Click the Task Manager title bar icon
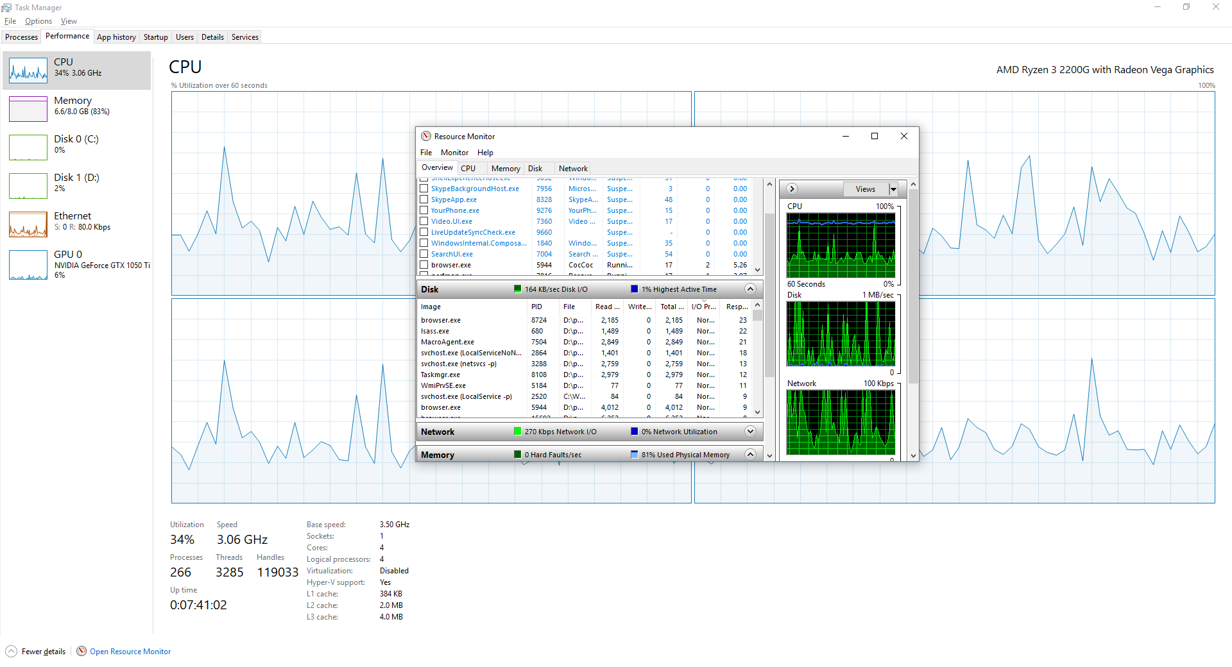This screenshot has width=1232, height=667. tap(6, 7)
